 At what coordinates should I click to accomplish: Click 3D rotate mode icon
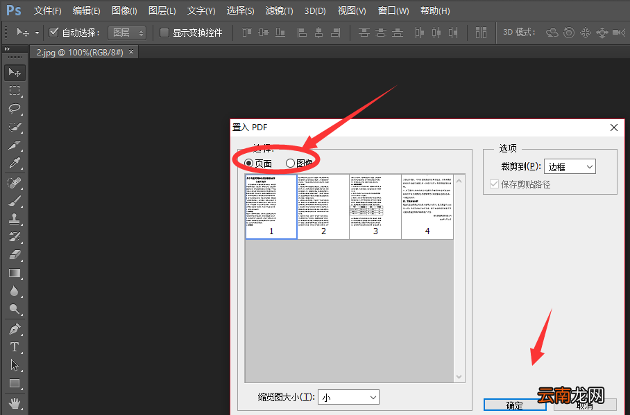pyautogui.click(x=552, y=33)
